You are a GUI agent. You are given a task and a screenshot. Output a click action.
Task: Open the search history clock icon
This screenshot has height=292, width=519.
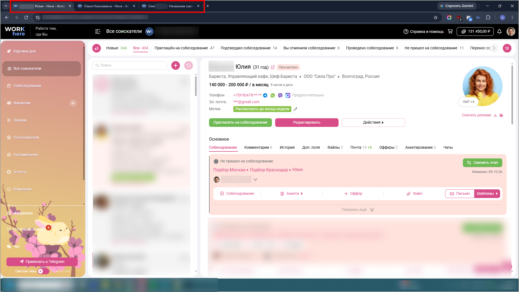(x=189, y=65)
